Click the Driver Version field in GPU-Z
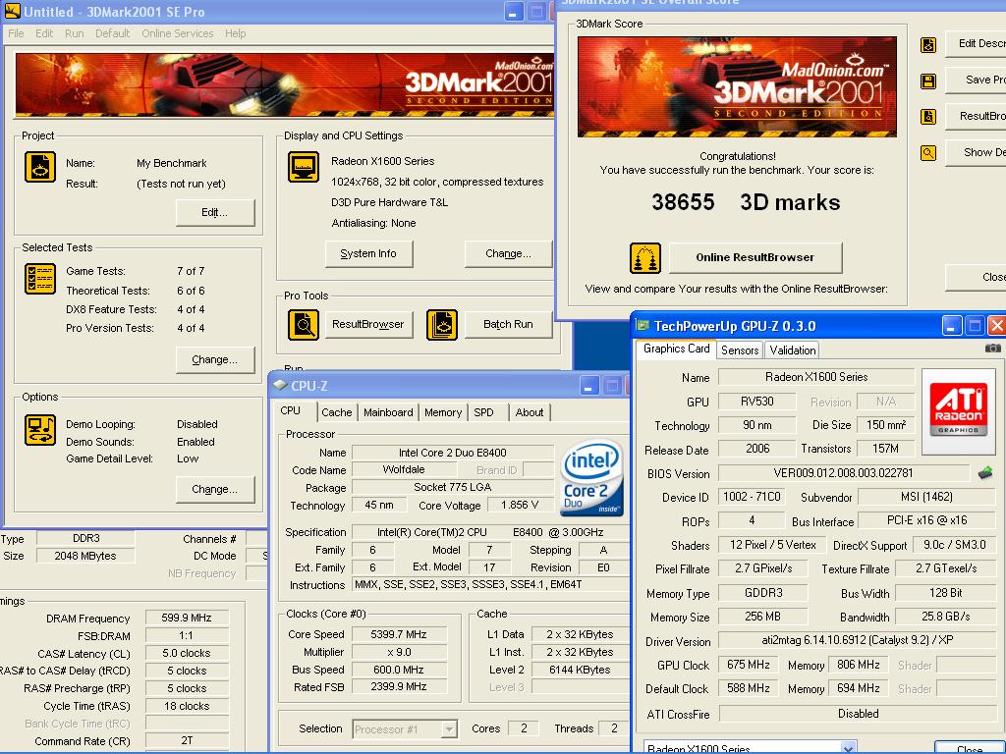This screenshot has width=1006, height=754. (x=857, y=640)
